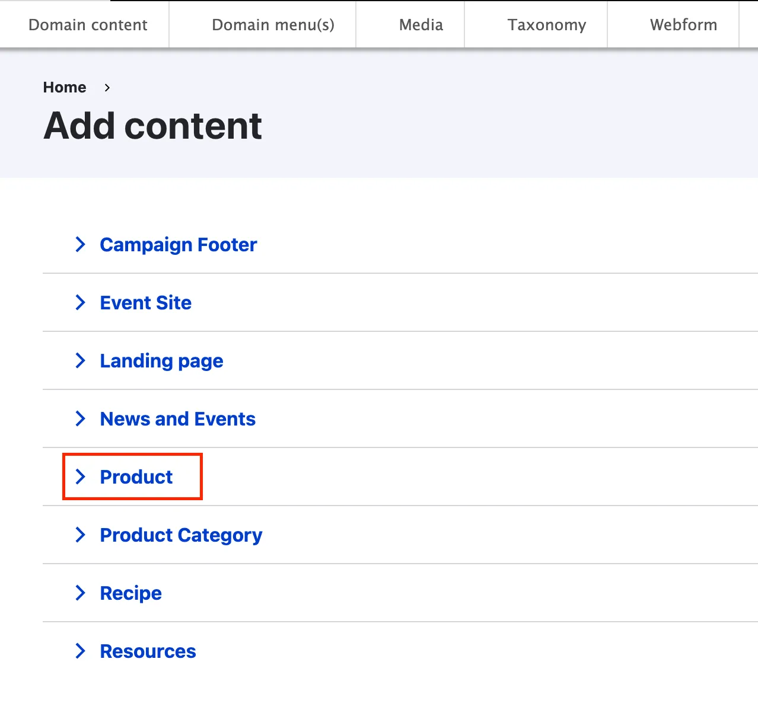758x710 pixels.
Task: Choose the Campaign Footer content type link
Action: point(179,245)
